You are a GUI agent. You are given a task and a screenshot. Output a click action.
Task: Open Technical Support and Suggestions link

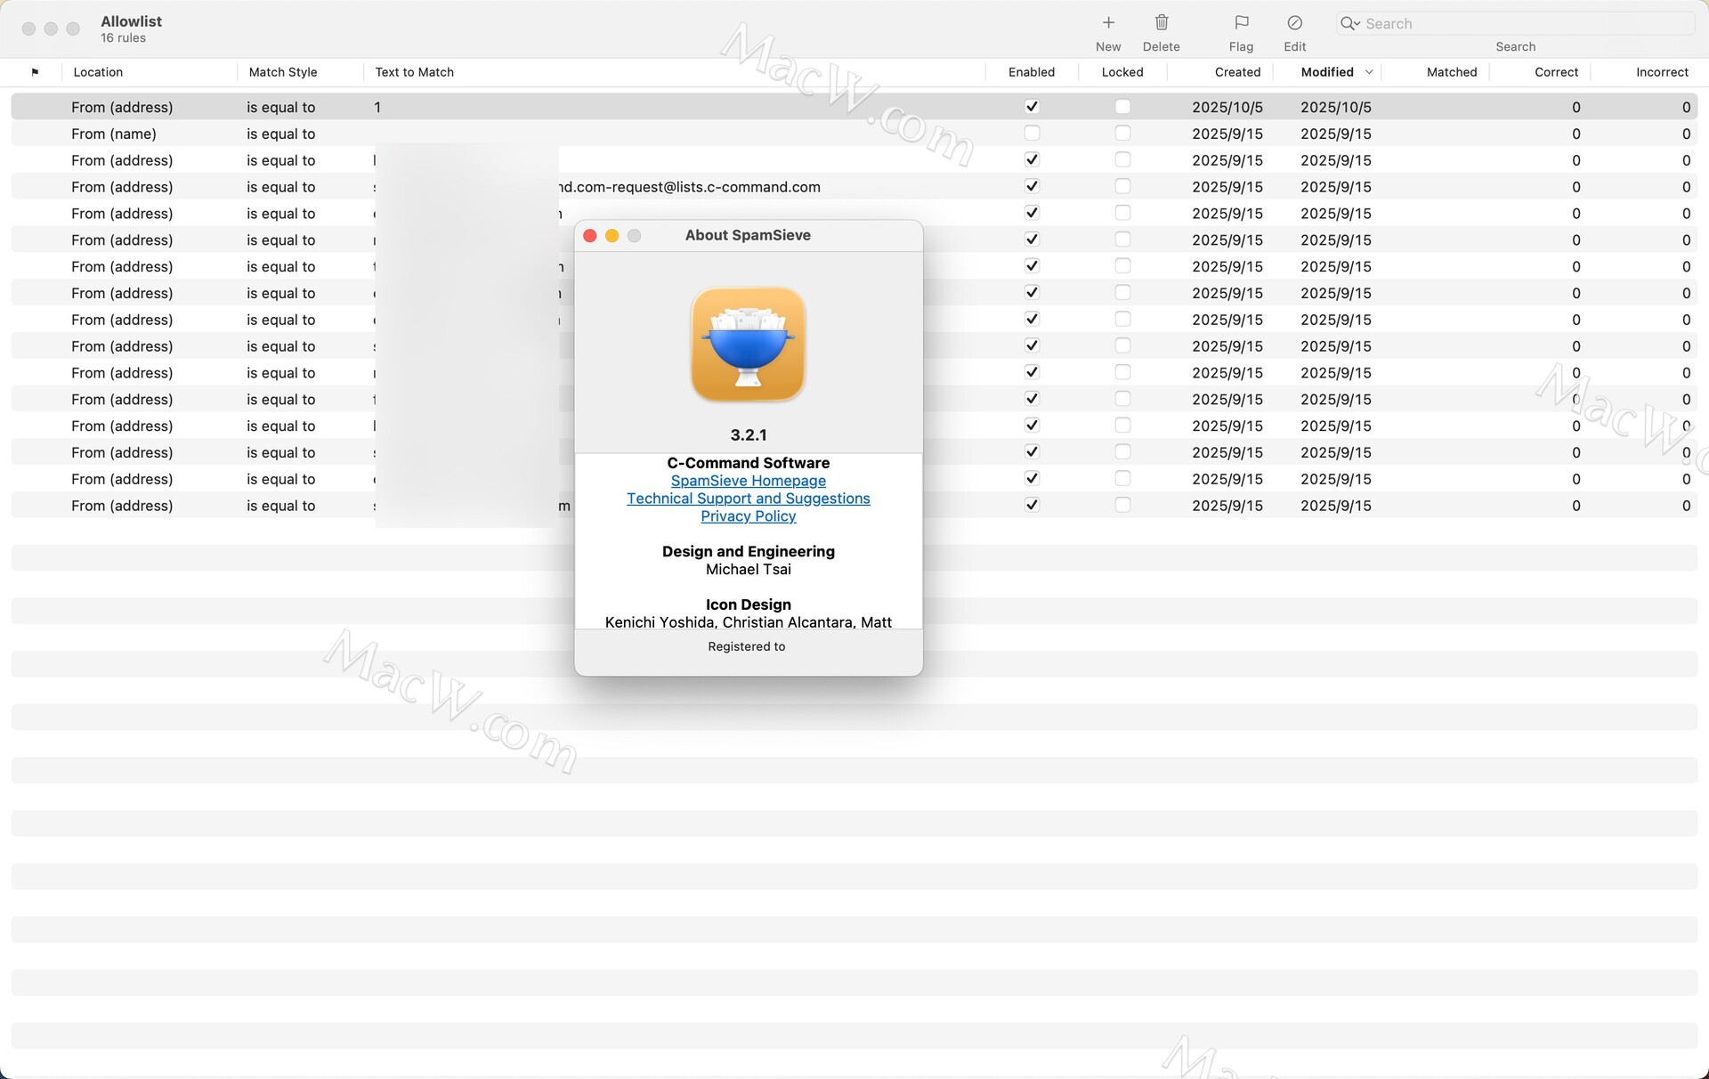click(x=748, y=499)
